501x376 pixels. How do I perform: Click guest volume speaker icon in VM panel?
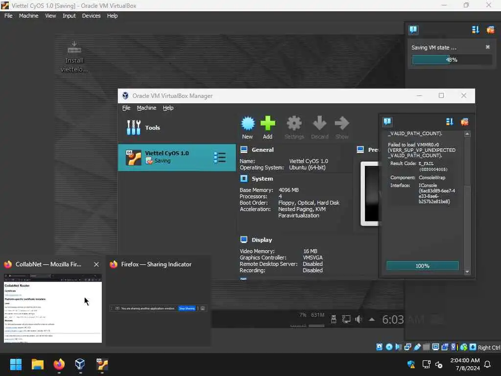coord(359,319)
